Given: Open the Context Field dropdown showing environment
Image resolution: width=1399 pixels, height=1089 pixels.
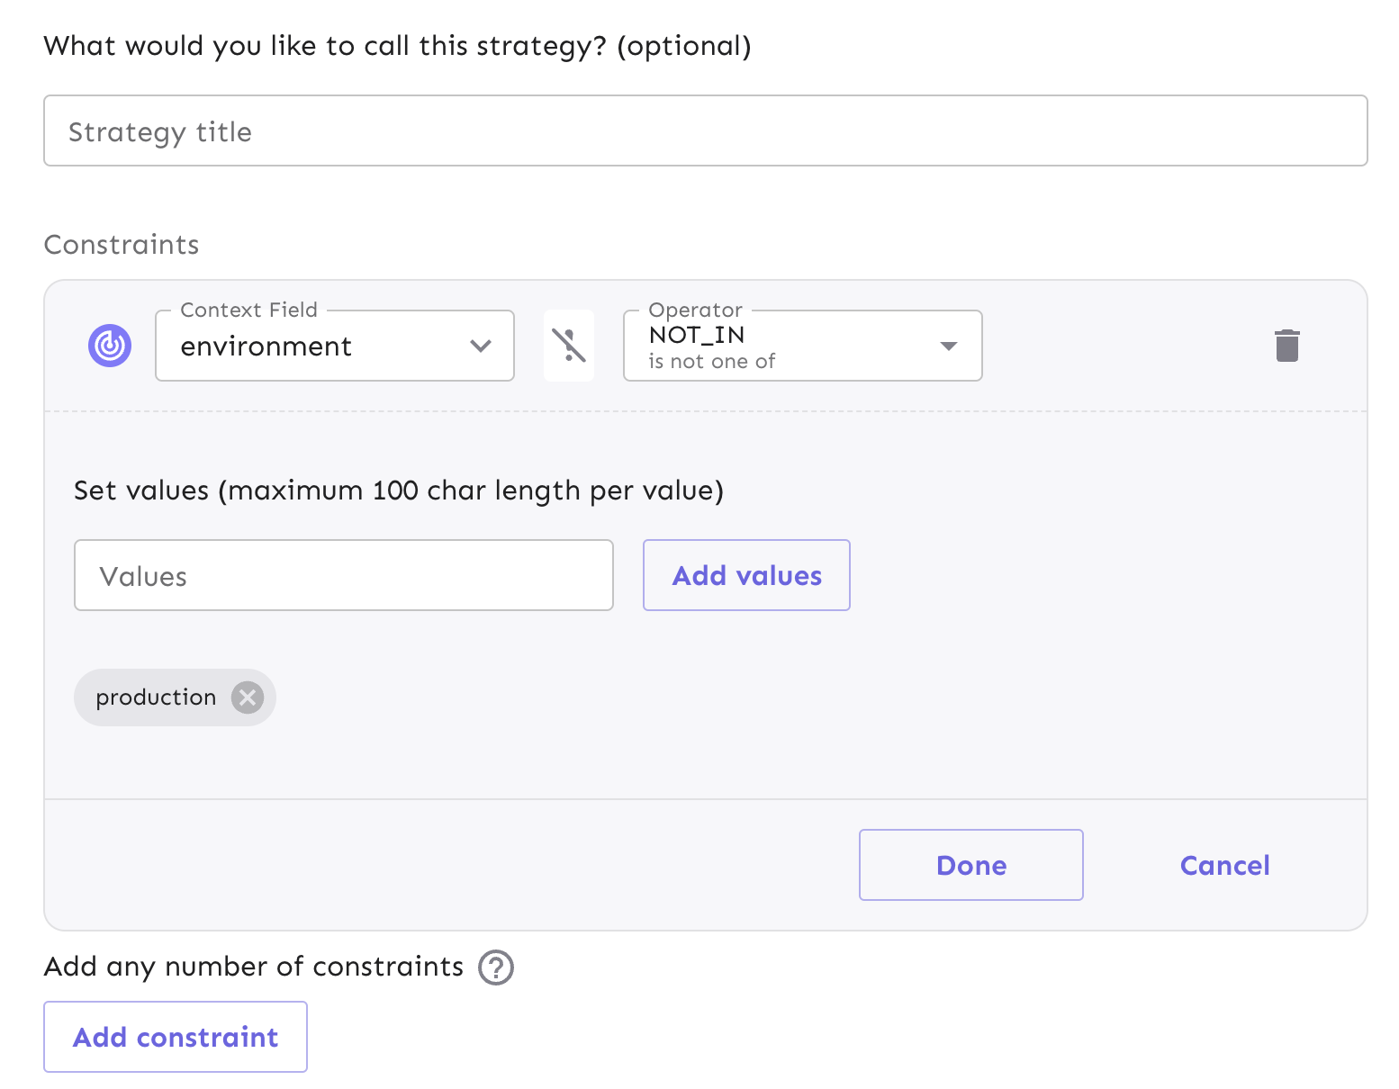Looking at the screenshot, I should coord(333,346).
